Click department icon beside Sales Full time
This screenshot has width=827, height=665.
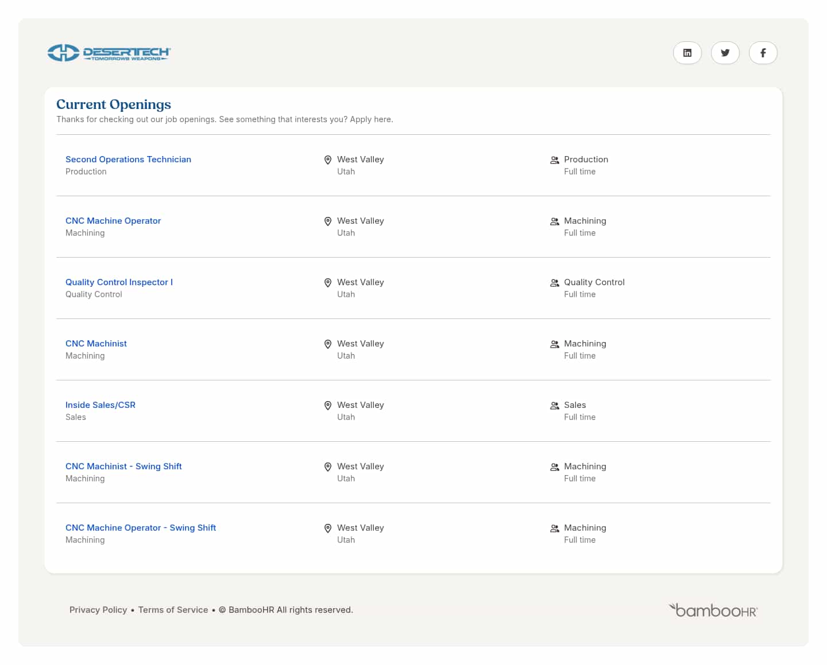pos(555,406)
